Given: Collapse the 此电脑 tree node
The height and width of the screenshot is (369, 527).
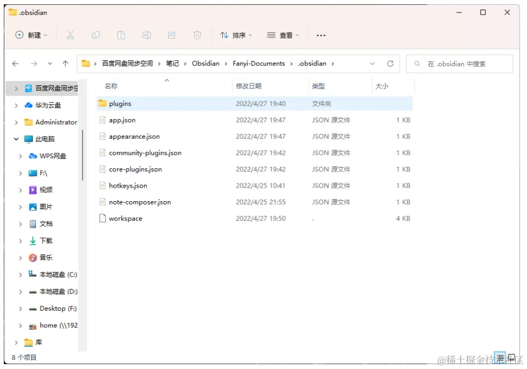Looking at the screenshot, I should pos(16,139).
